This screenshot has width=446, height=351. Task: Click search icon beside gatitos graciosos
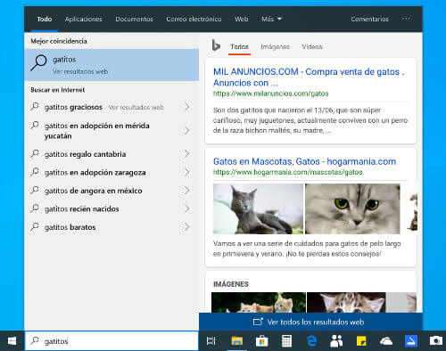35,106
